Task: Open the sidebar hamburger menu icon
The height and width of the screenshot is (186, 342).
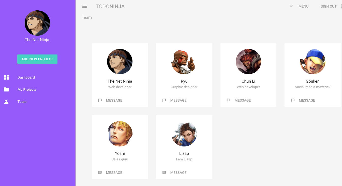Action: (84, 6)
